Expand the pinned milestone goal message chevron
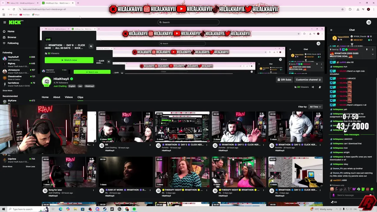The image size is (377, 212). coord(373,54)
